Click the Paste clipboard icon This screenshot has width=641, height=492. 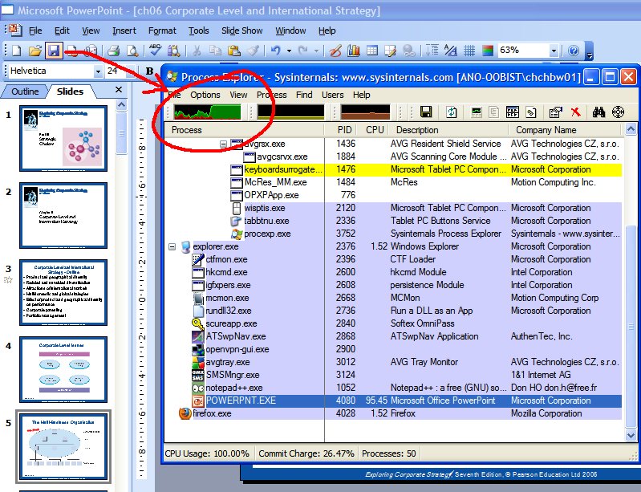233,51
